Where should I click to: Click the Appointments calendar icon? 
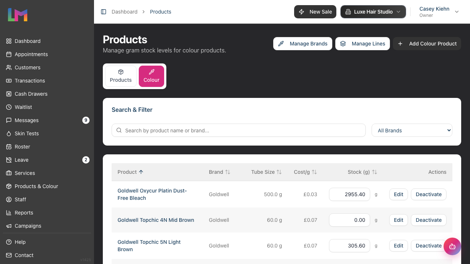click(x=9, y=54)
